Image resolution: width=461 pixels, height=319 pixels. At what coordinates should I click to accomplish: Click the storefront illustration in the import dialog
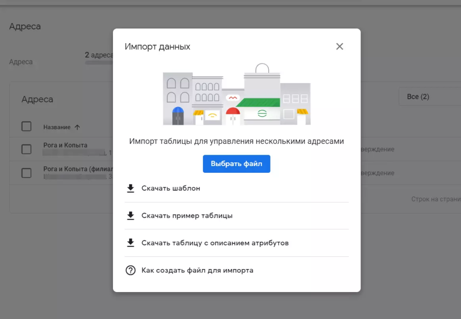236,92
